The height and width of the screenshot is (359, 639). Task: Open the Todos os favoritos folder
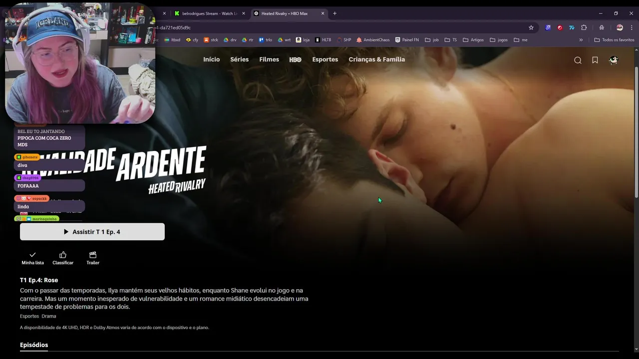click(x=615, y=40)
